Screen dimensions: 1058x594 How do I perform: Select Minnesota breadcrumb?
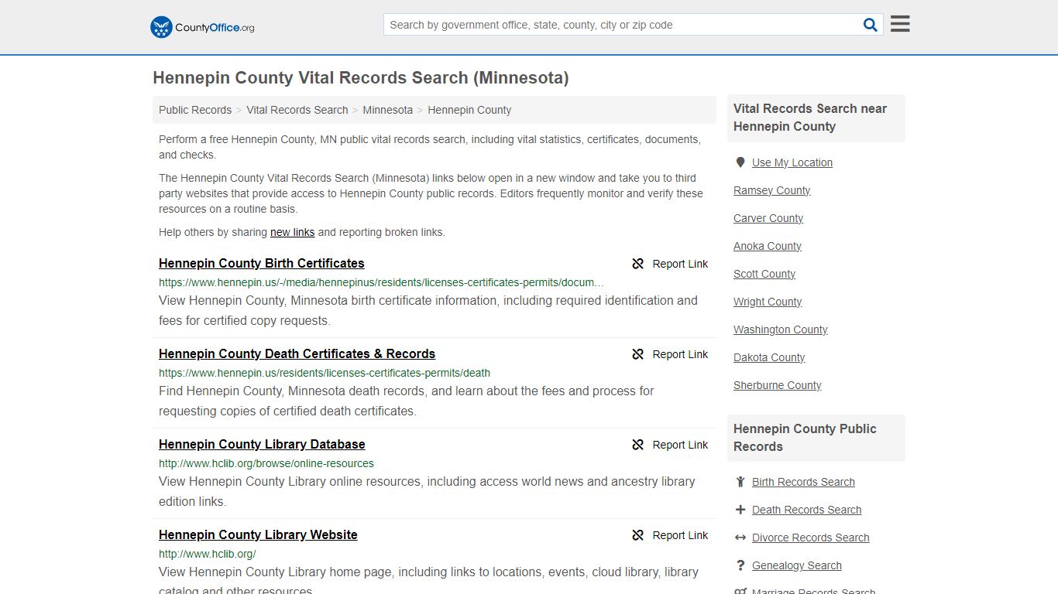pos(387,110)
